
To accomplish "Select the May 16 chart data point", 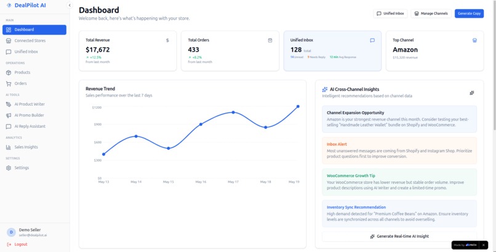I will [201, 124].
